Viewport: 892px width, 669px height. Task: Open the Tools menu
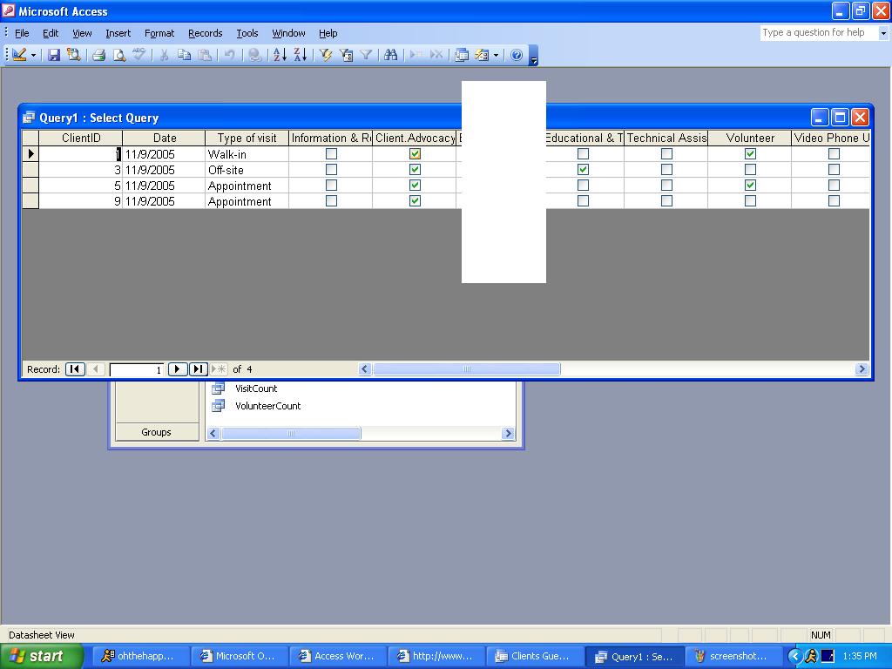tap(247, 33)
